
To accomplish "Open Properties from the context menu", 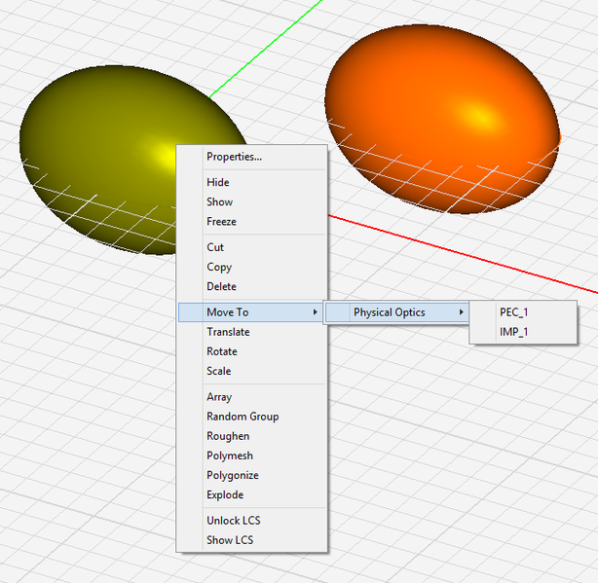I will click(234, 157).
